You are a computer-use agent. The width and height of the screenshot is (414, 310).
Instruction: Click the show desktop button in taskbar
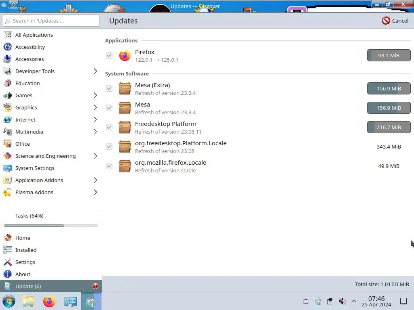[403, 301]
